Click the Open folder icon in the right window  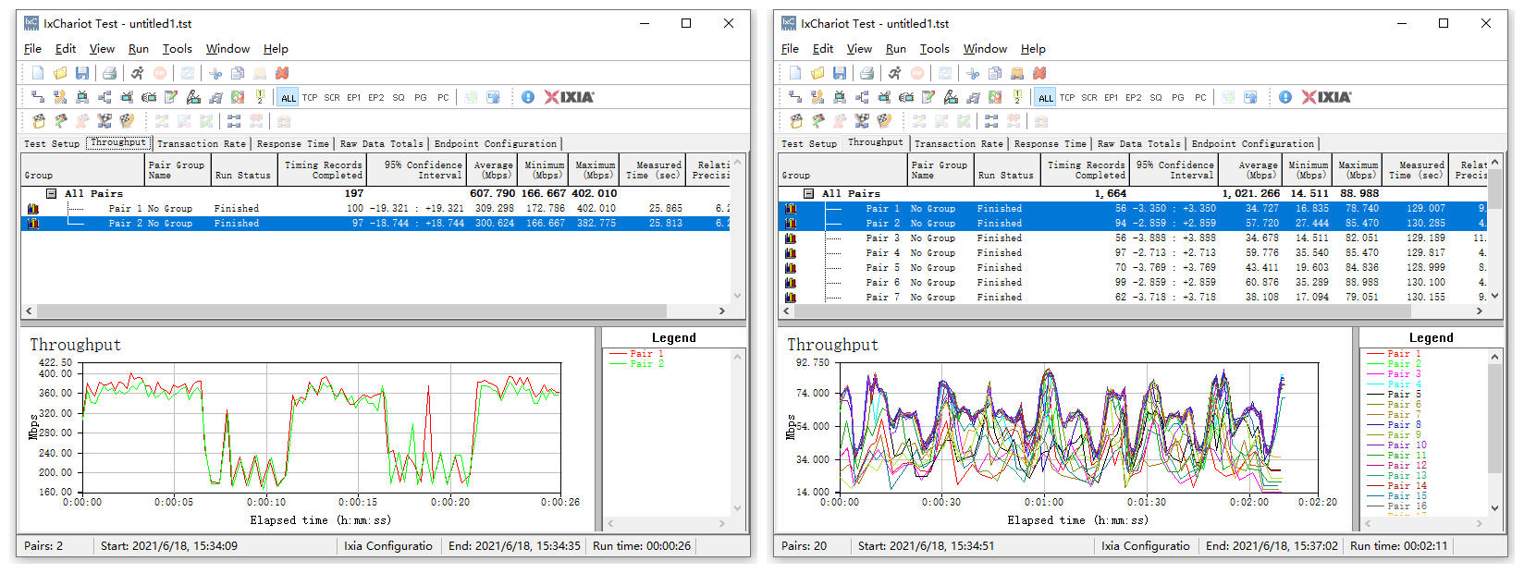(x=817, y=73)
